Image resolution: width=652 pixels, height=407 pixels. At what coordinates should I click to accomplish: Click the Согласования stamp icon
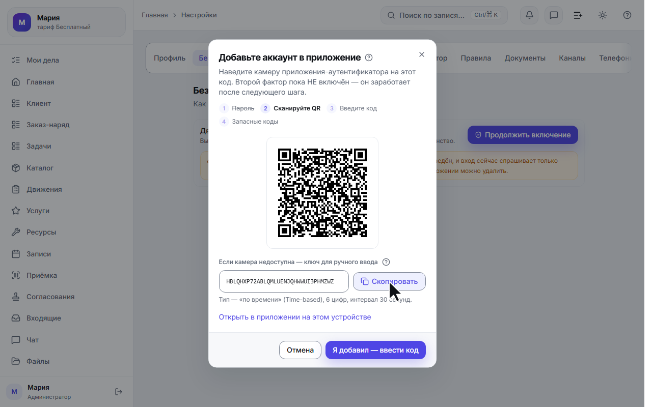pyautogui.click(x=16, y=297)
